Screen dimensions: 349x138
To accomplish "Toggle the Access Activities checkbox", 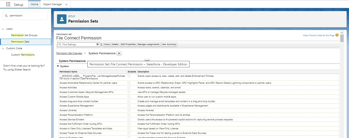I will click(x=129, y=88).
